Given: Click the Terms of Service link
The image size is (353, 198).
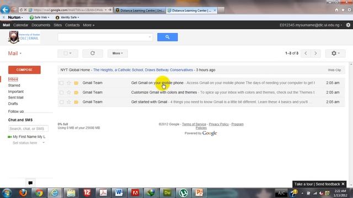Looking at the screenshot, I should pos(194,124).
